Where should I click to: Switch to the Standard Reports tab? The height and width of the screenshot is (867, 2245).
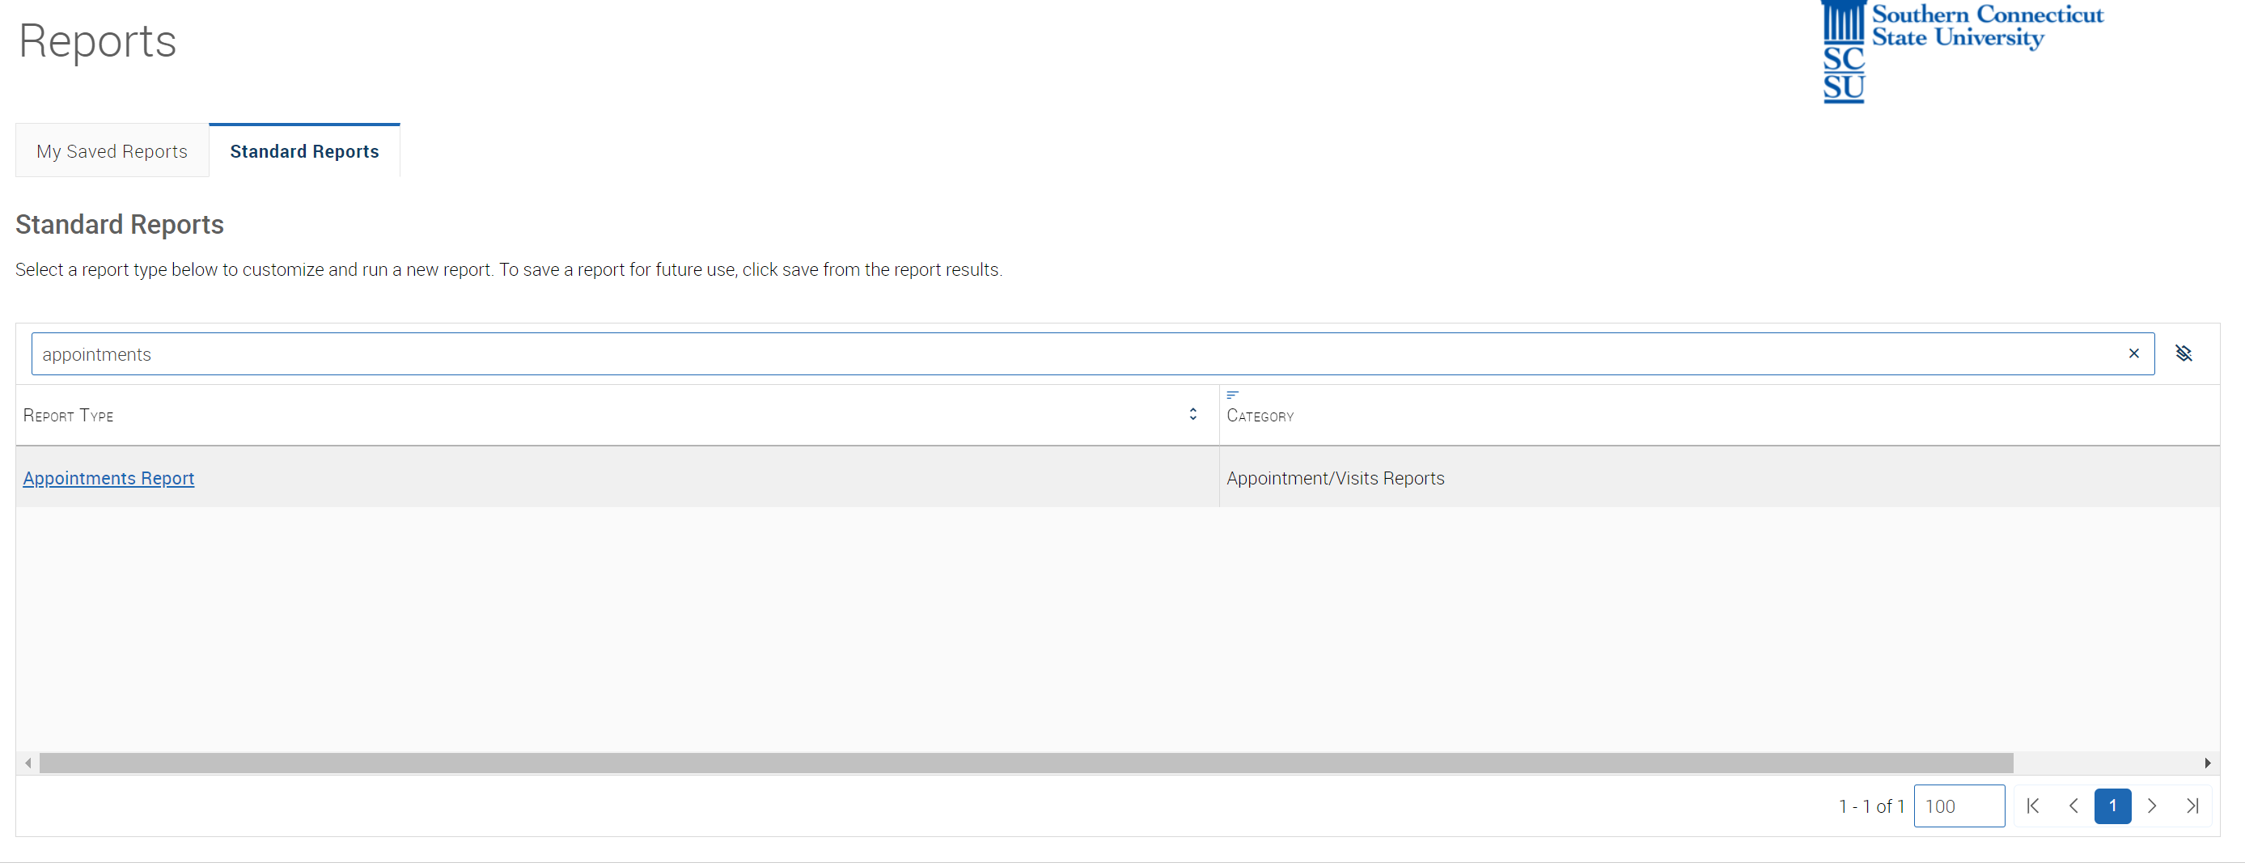click(x=304, y=151)
